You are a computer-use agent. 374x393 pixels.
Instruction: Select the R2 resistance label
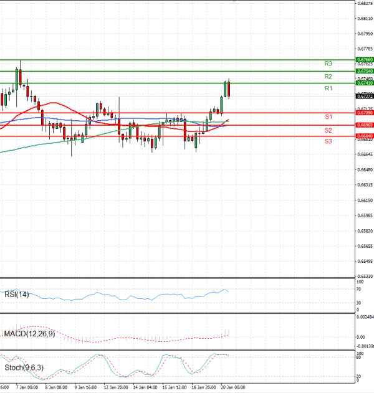[328, 76]
